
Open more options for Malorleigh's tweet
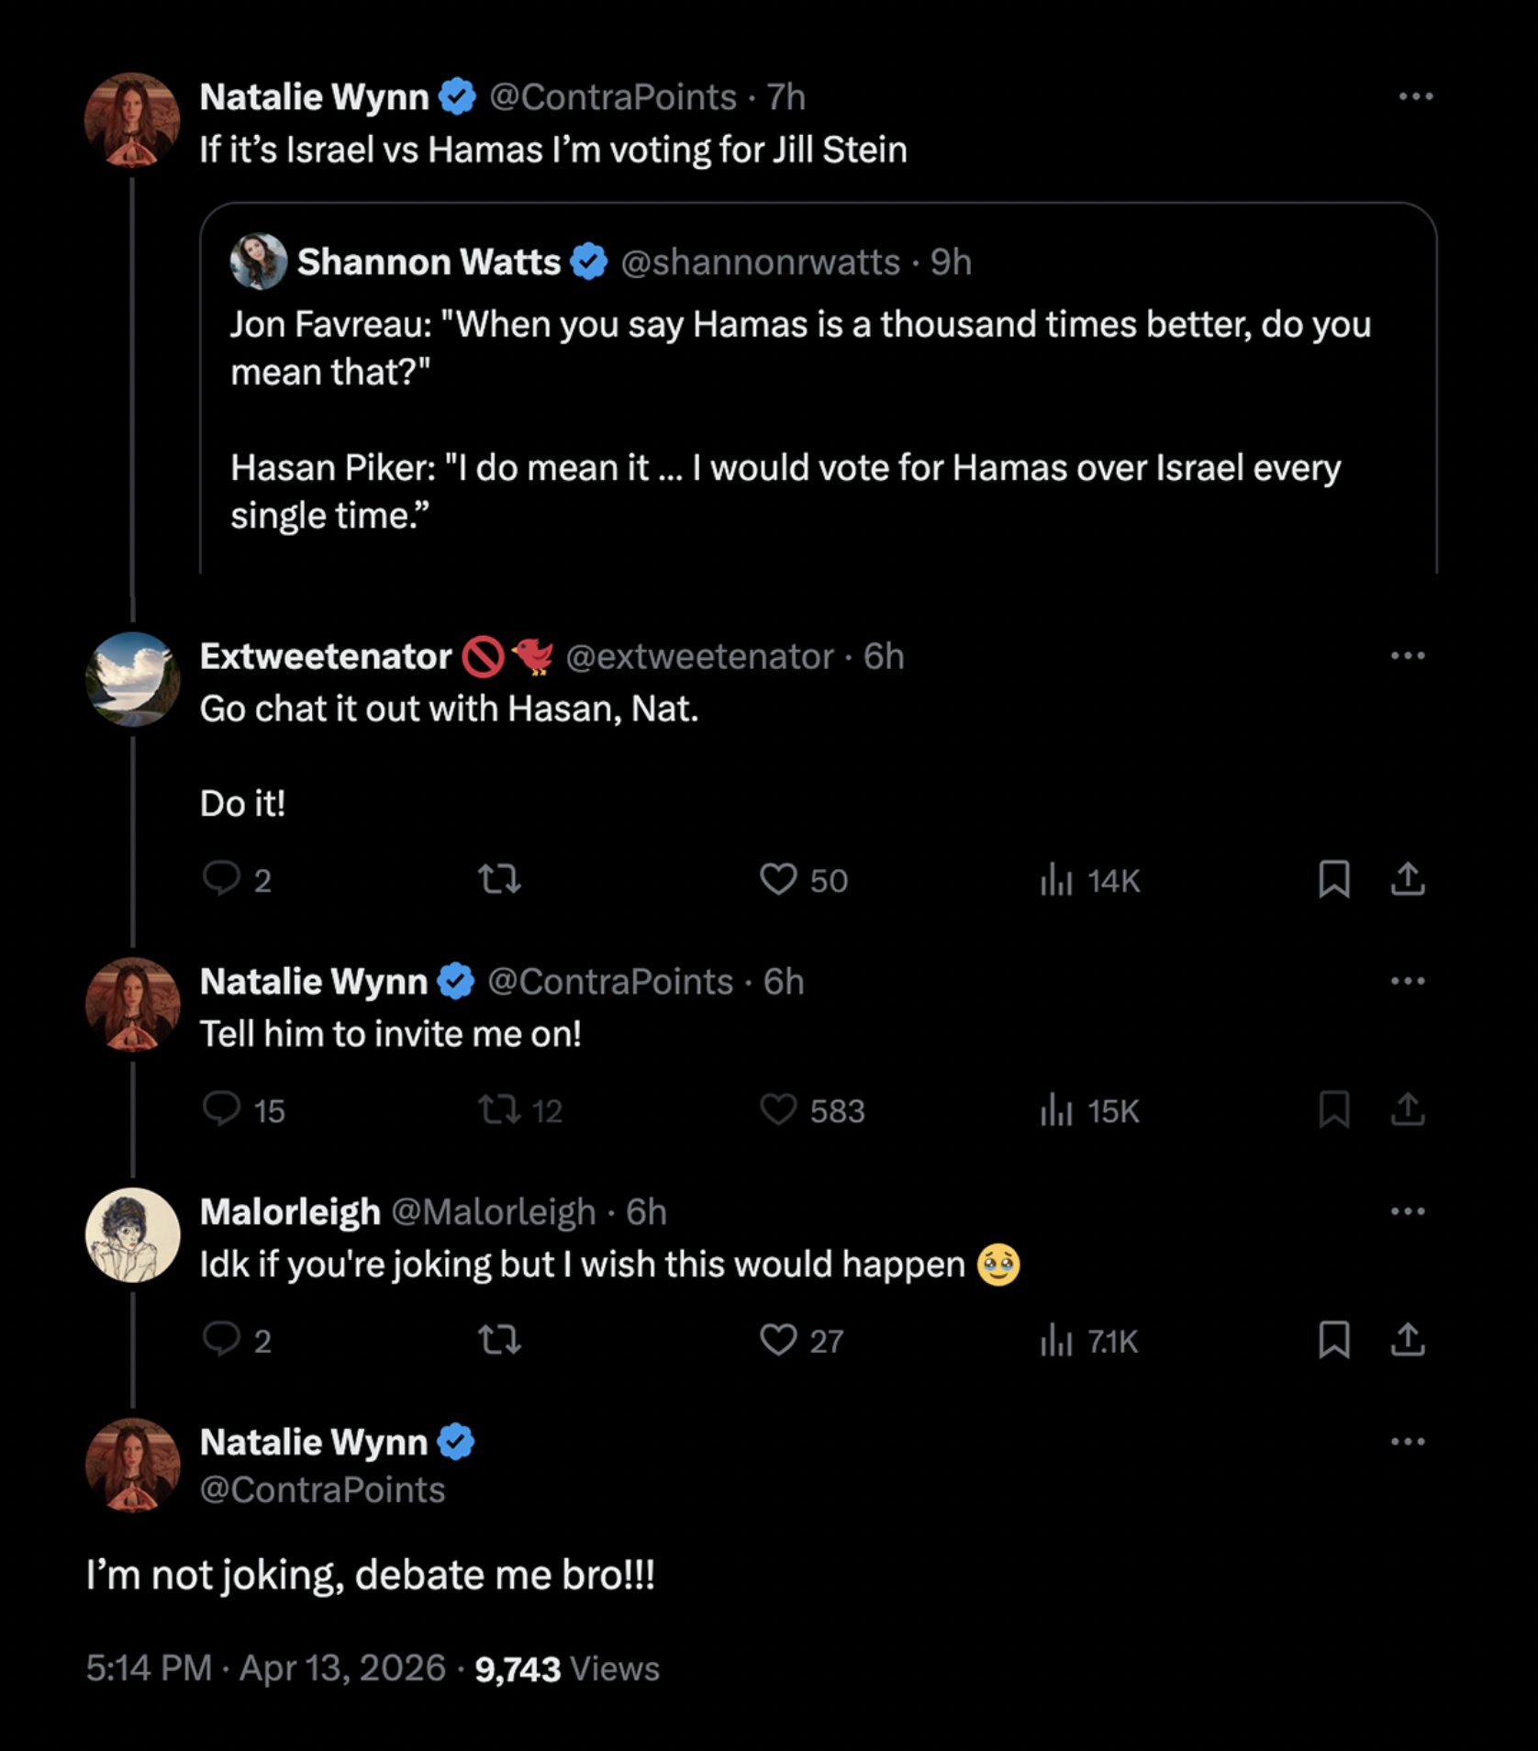click(1408, 1211)
